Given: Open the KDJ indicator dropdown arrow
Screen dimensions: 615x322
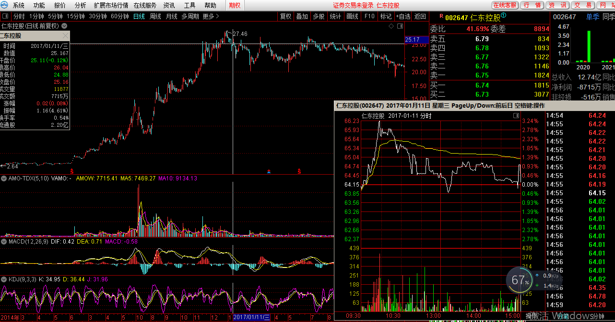Looking at the screenshot, I should pos(4,279).
